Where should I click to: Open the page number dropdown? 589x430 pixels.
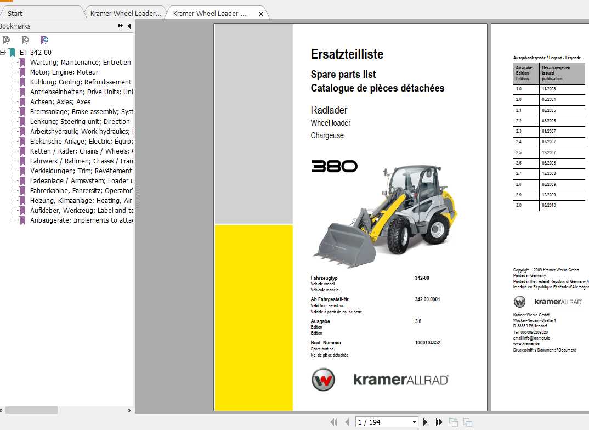pyautogui.click(x=414, y=422)
